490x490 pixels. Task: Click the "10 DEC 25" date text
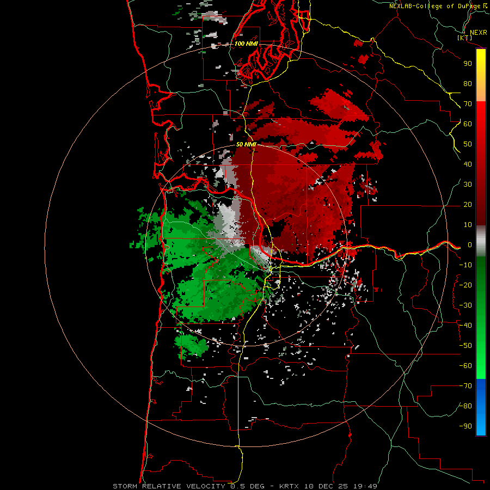327,486
